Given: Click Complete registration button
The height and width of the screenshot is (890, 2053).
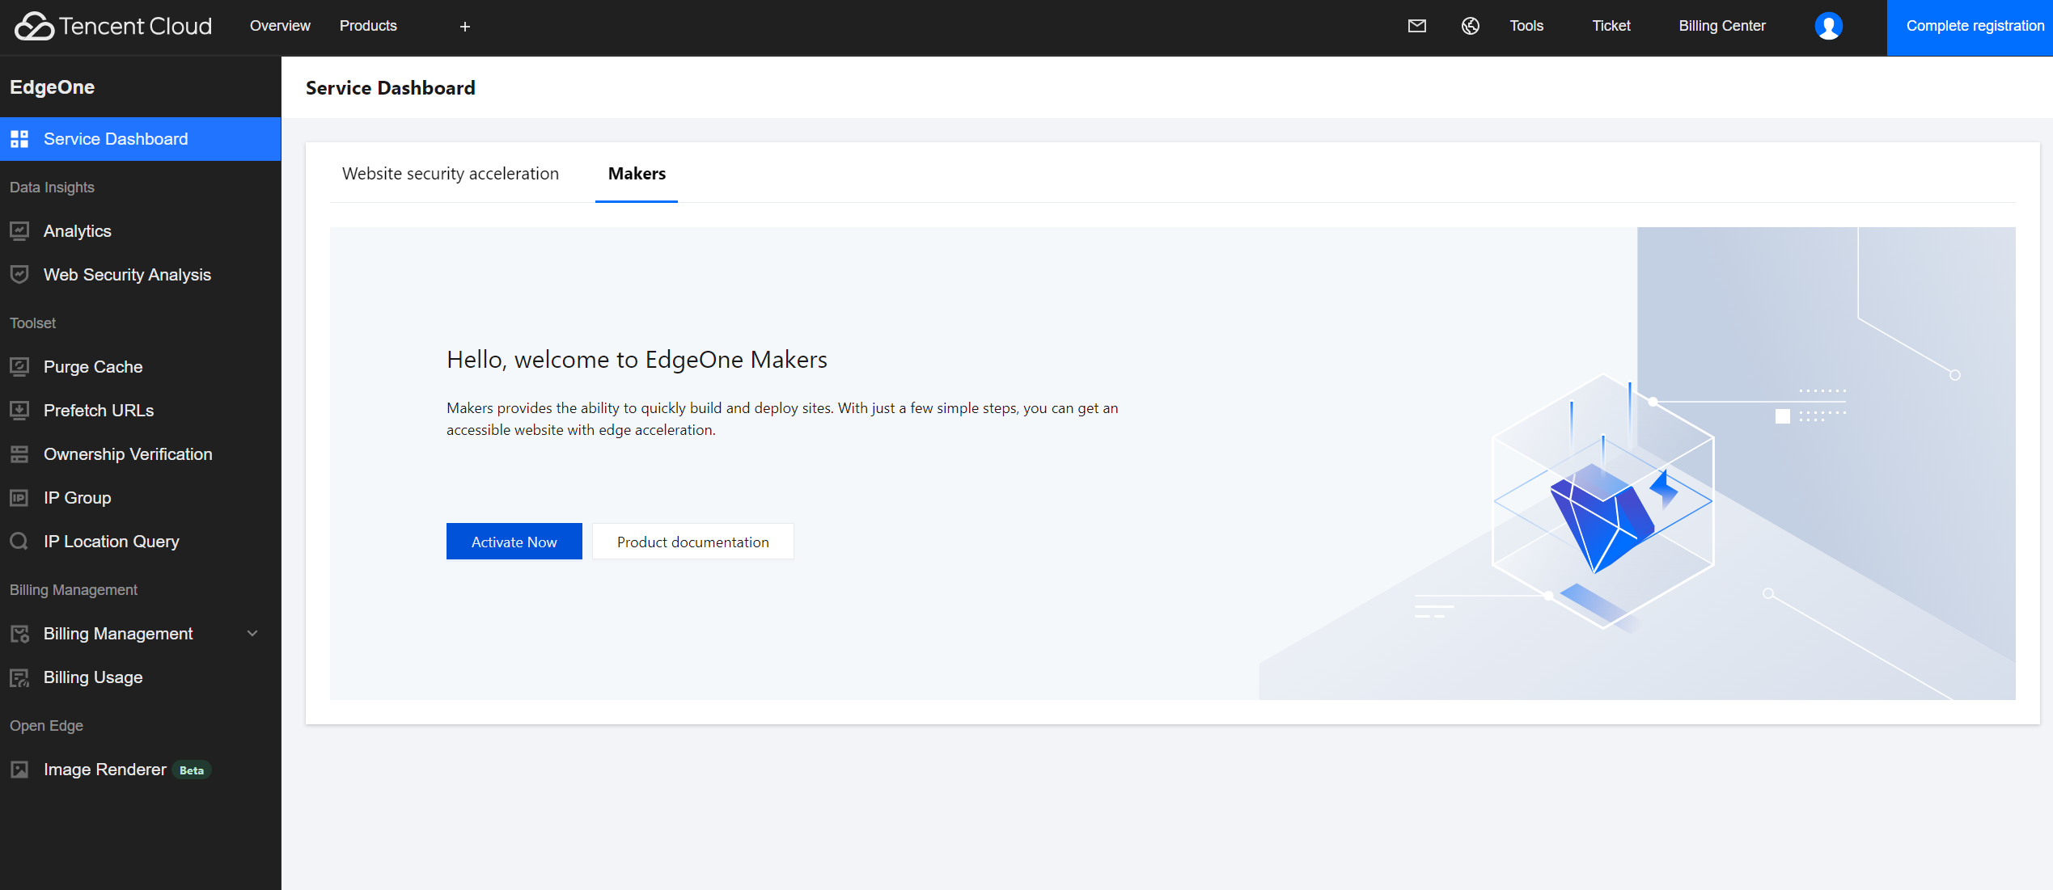Looking at the screenshot, I should [1970, 27].
